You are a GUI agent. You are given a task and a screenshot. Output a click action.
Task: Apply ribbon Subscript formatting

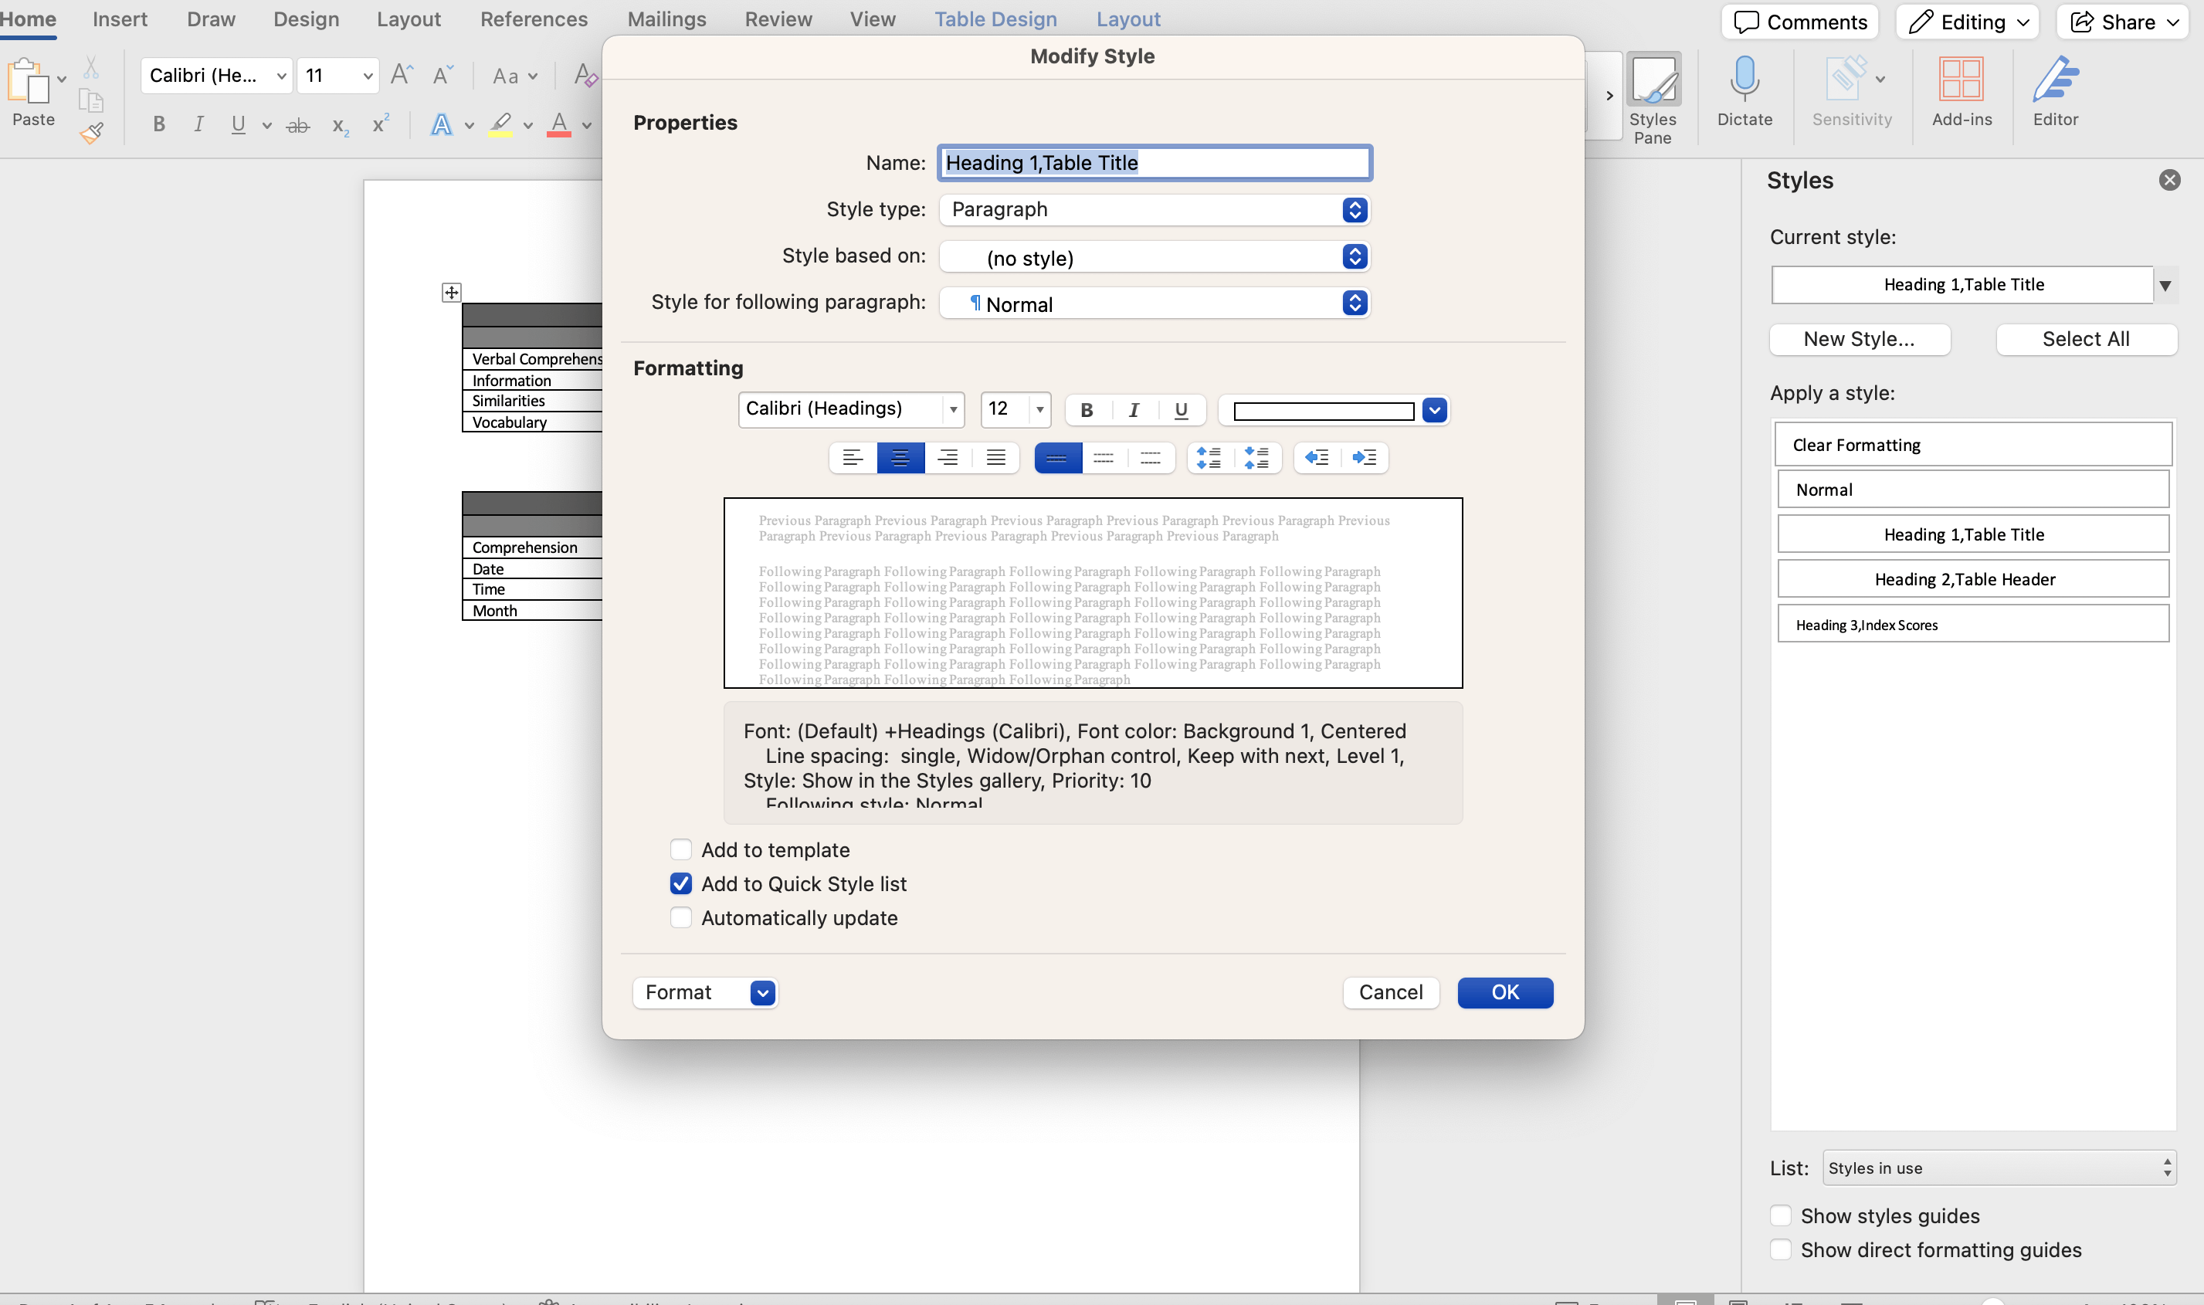point(341,126)
